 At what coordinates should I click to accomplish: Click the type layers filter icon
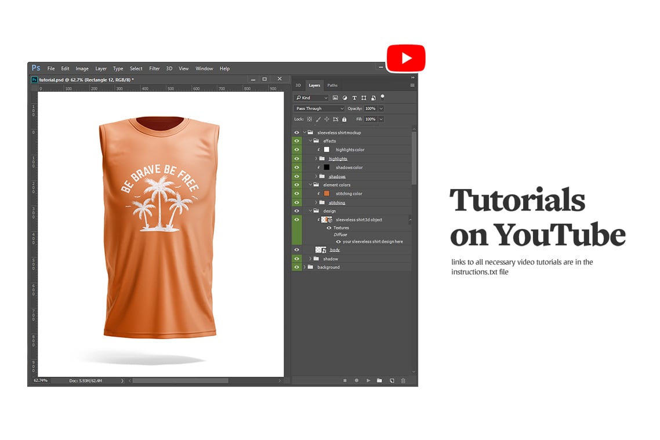pyautogui.click(x=355, y=98)
